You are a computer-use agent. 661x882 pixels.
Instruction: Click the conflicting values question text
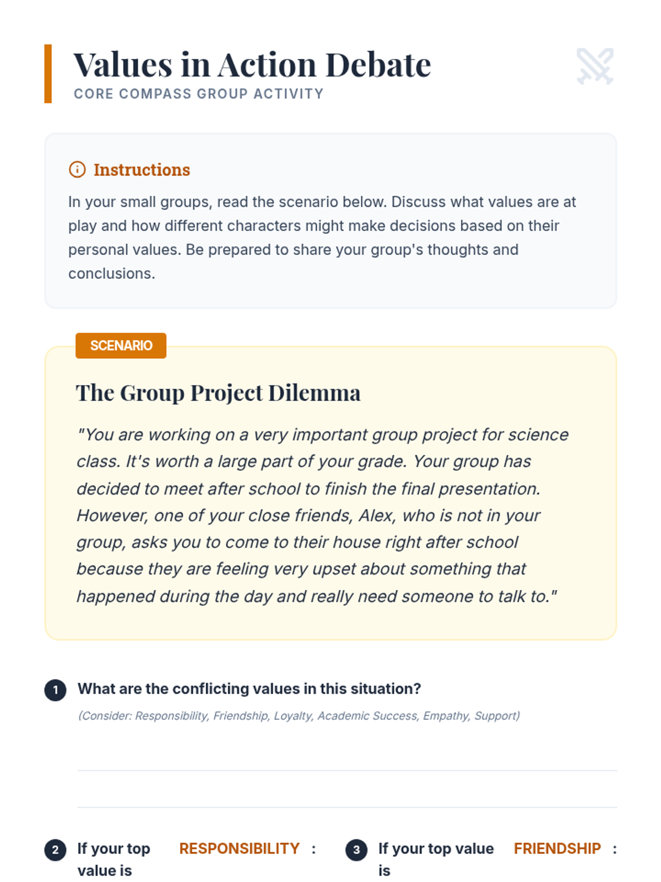point(249,689)
